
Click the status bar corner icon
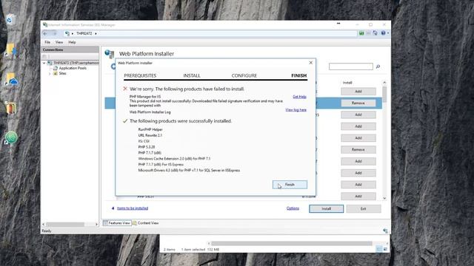(x=385, y=231)
